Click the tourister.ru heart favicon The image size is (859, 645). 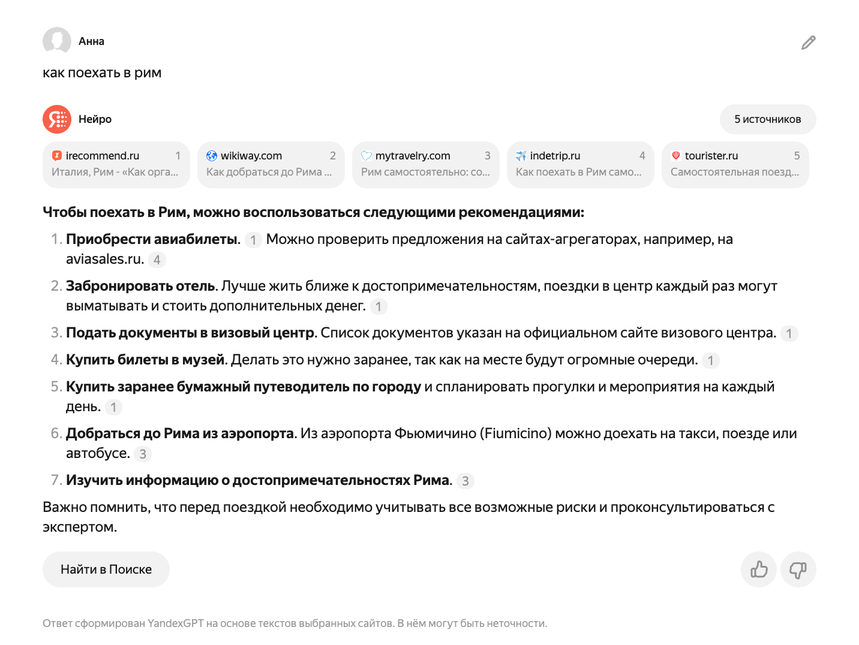click(x=676, y=155)
